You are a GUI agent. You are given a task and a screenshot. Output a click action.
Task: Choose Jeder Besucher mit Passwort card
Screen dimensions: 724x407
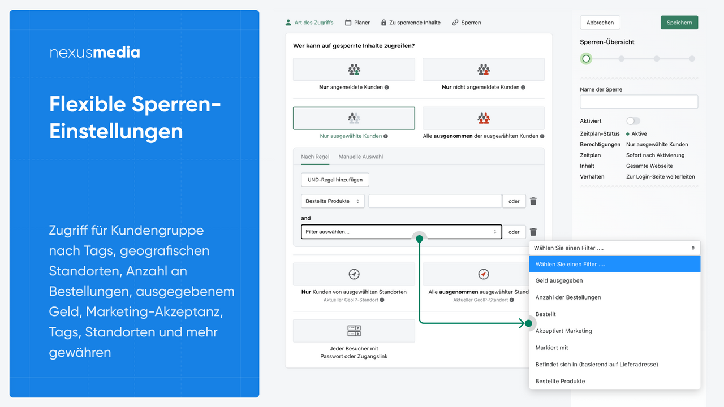coord(354,331)
